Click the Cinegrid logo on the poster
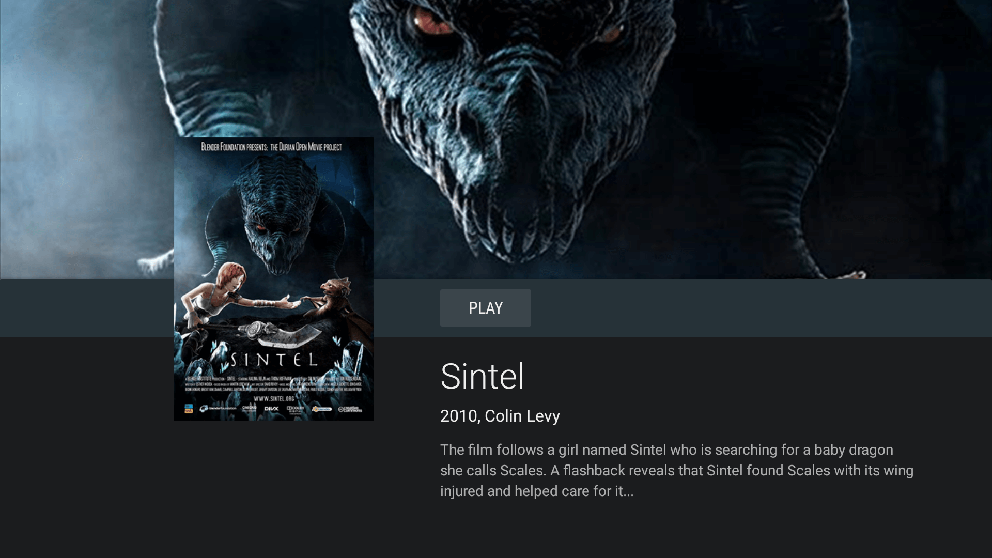The width and height of the screenshot is (992, 558). click(249, 409)
